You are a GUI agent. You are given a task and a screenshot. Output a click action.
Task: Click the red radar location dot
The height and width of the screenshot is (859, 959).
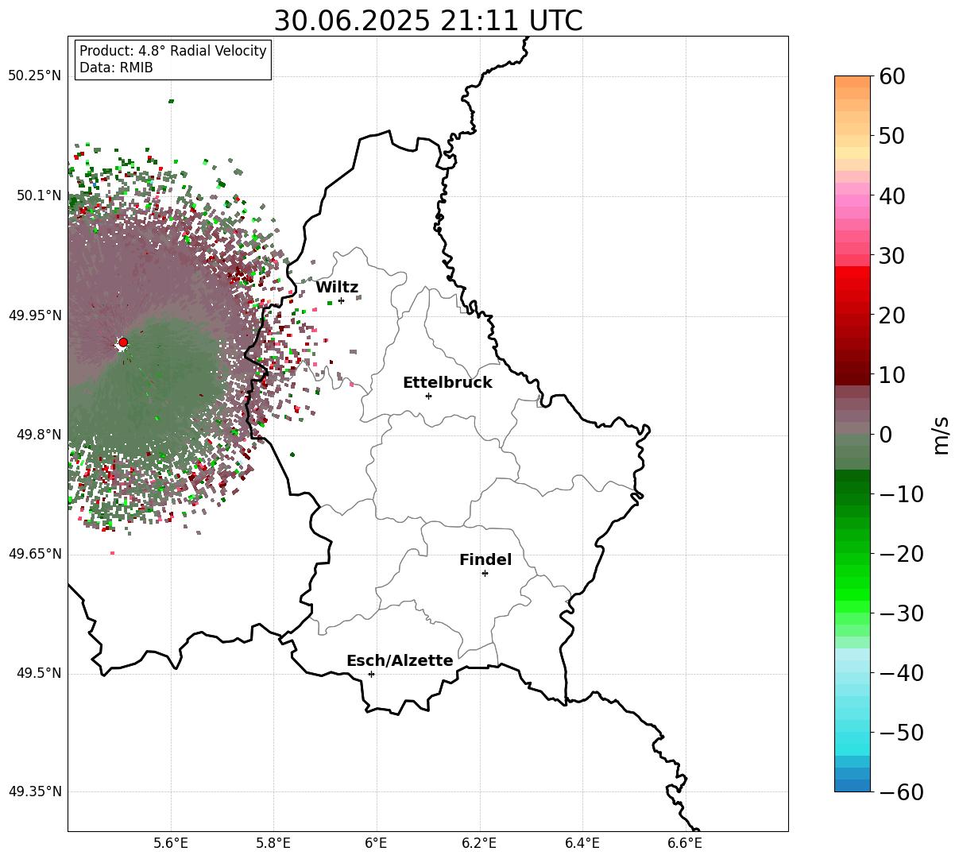pos(123,342)
